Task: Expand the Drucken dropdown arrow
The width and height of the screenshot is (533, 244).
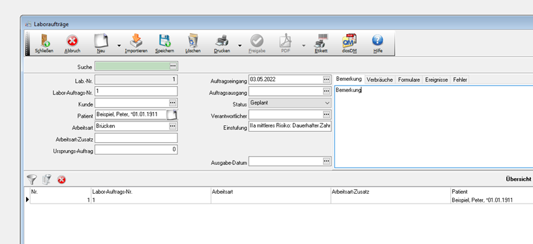Action: click(239, 45)
